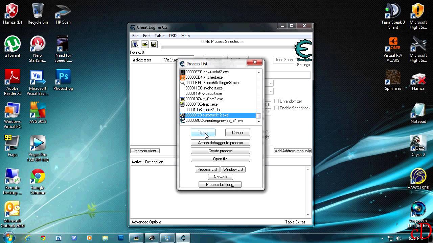Open the Hamza (D) desktop icon
The width and height of the screenshot is (433, 243).
point(13,14)
